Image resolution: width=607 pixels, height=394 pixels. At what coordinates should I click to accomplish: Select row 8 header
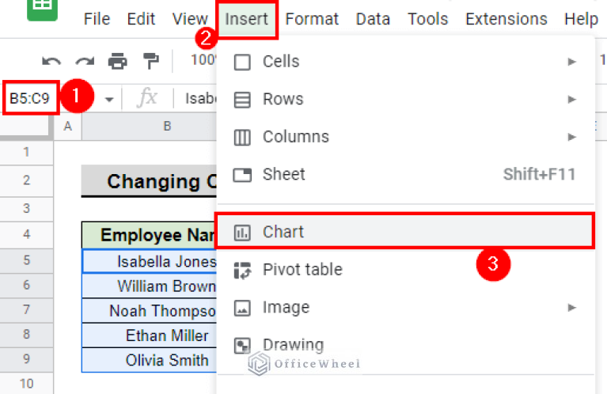pos(26,335)
